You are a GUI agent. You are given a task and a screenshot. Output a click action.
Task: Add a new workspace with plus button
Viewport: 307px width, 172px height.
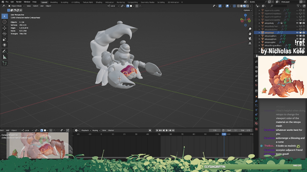(182, 2)
